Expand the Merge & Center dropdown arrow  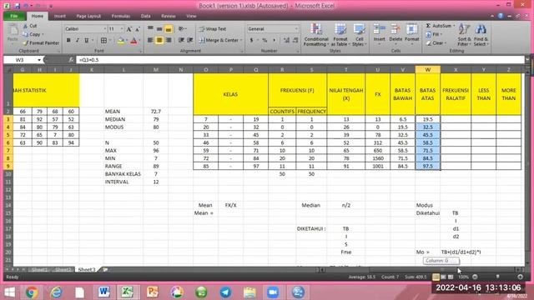(241, 41)
